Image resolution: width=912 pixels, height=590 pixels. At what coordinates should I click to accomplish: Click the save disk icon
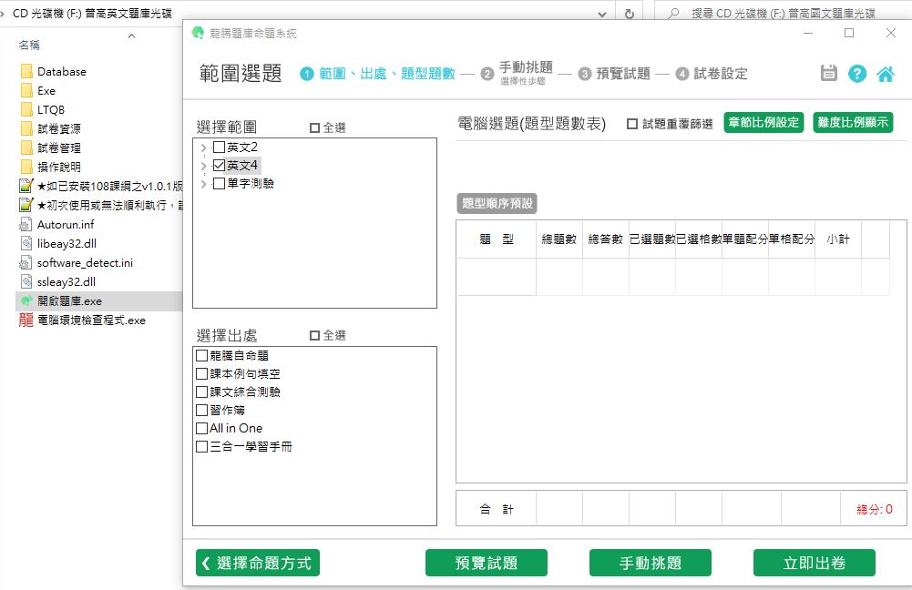point(828,74)
